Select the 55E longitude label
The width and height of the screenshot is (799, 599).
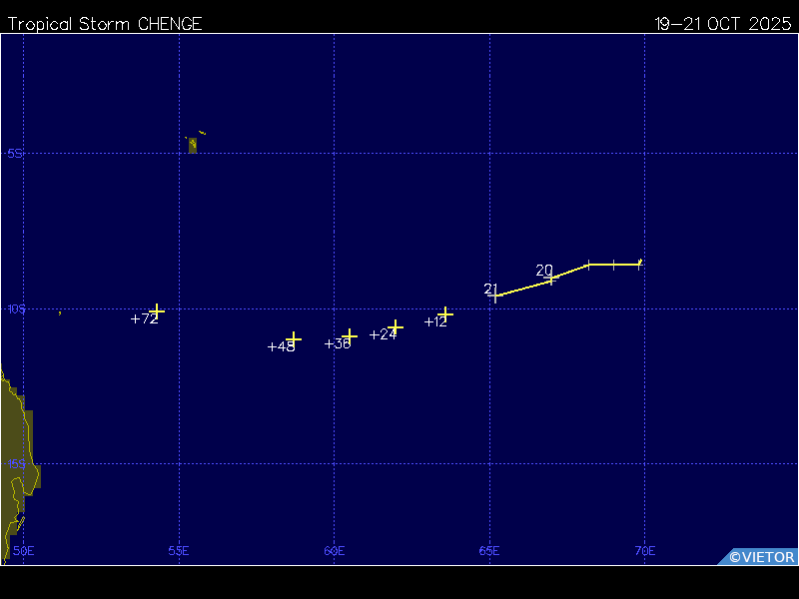[179, 551]
